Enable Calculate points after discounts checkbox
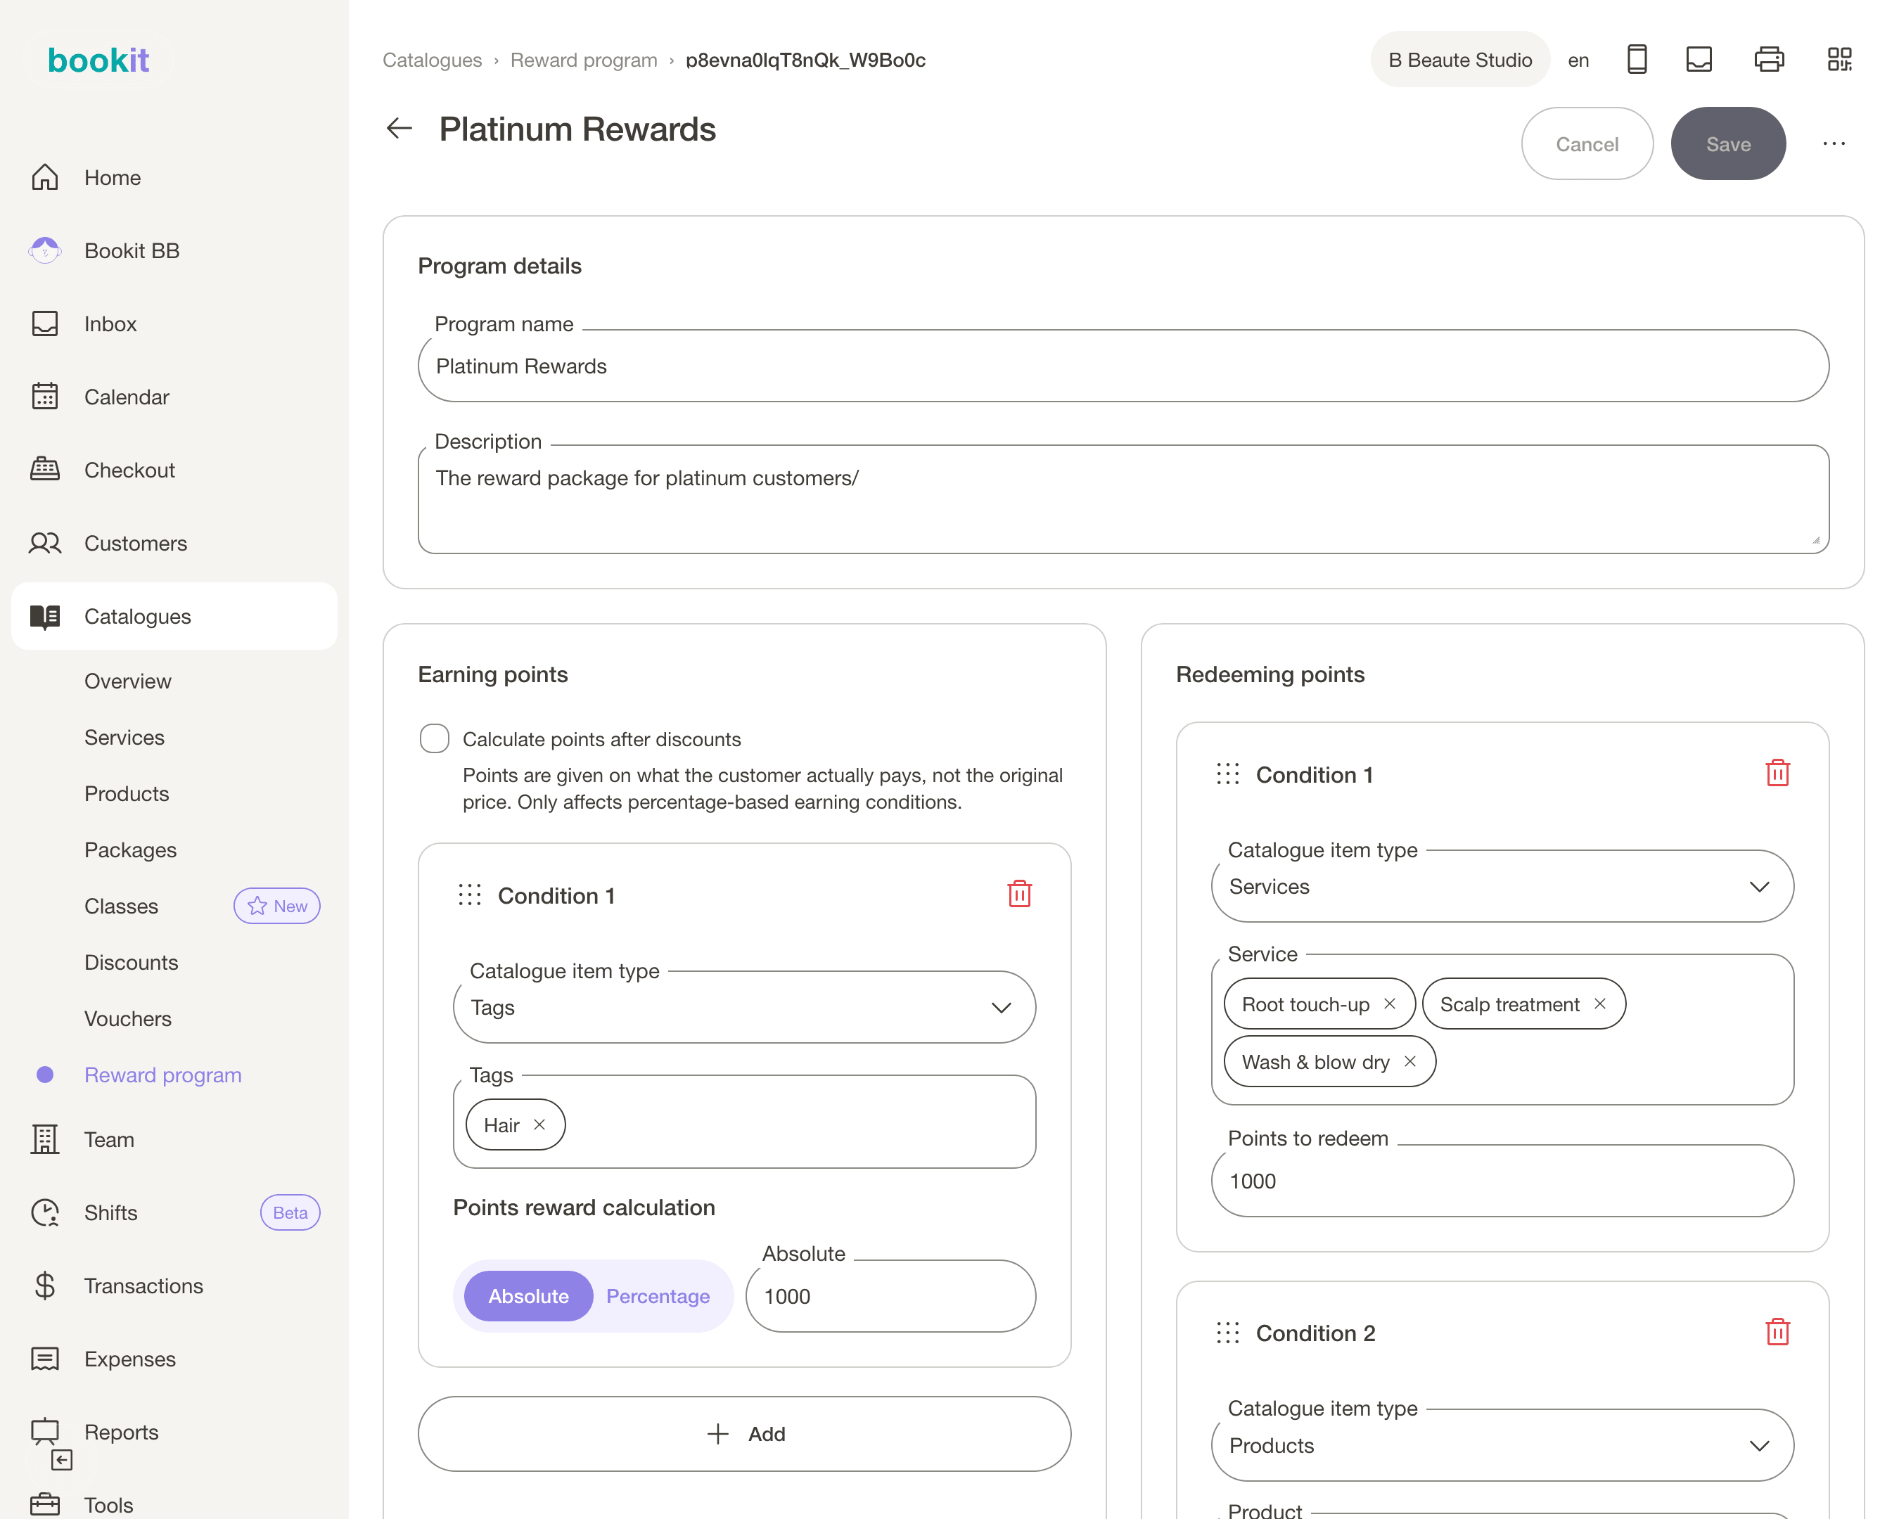 point(434,738)
